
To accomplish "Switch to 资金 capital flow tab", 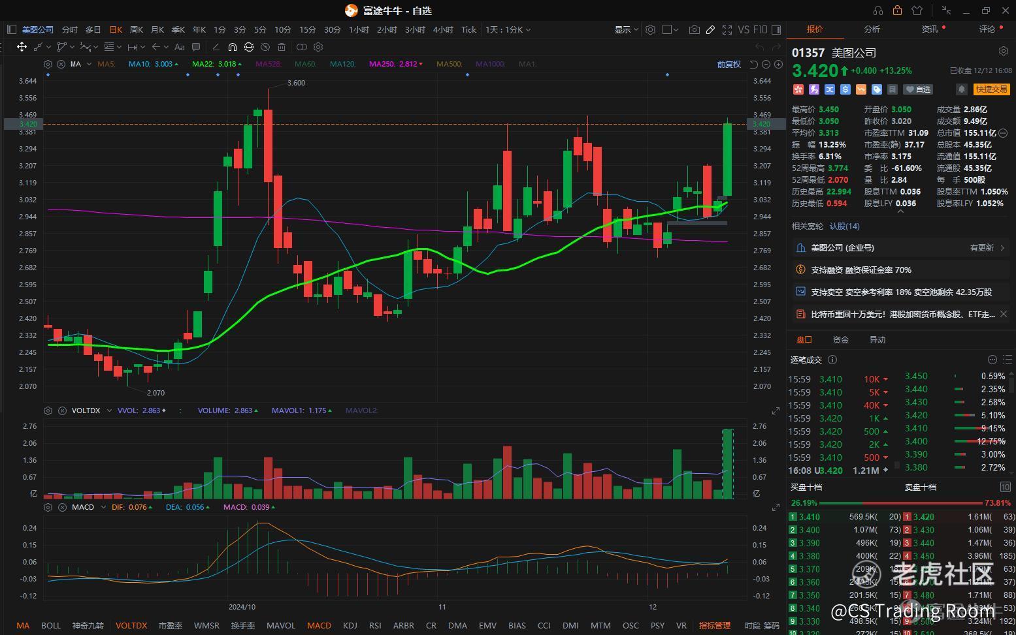I will (x=841, y=339).
